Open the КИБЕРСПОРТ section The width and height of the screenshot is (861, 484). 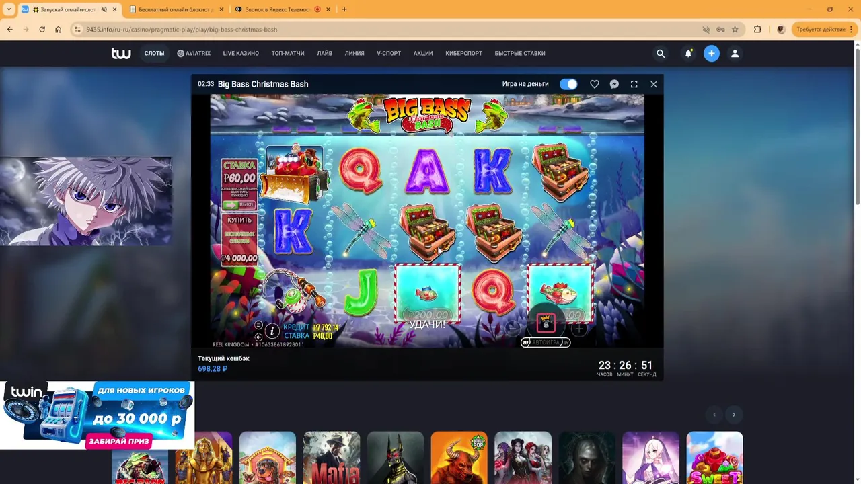coord(463,54)
